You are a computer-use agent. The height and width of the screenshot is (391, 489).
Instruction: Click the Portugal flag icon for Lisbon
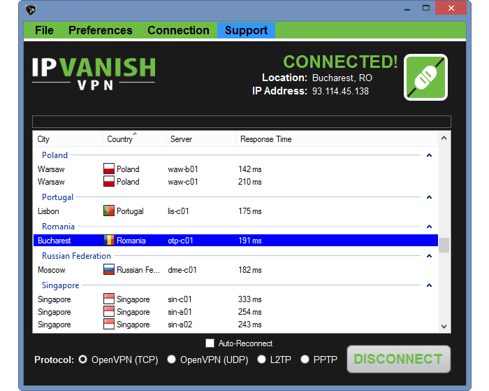pos(109,211)
